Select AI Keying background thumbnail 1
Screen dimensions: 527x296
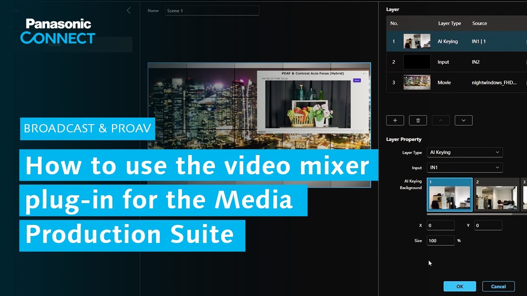tap(450, 194)
